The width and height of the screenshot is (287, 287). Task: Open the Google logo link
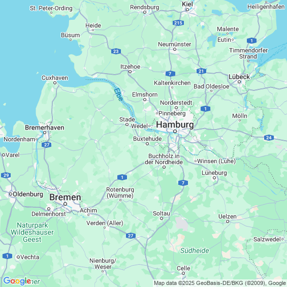pyautogui.click(x=17, y=281)
